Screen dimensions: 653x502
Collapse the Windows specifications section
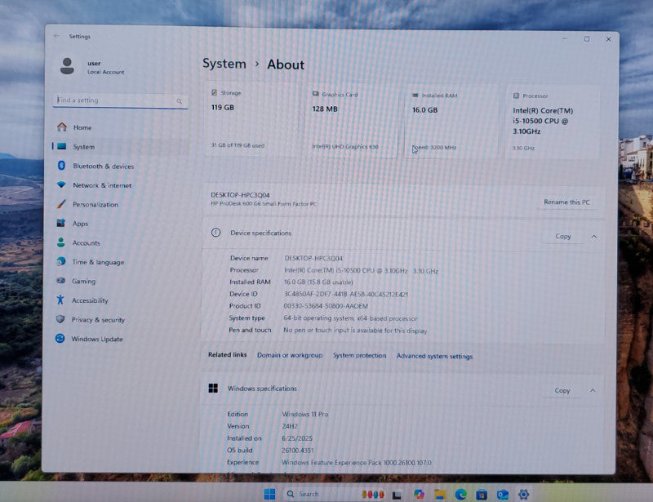point(593,391)
